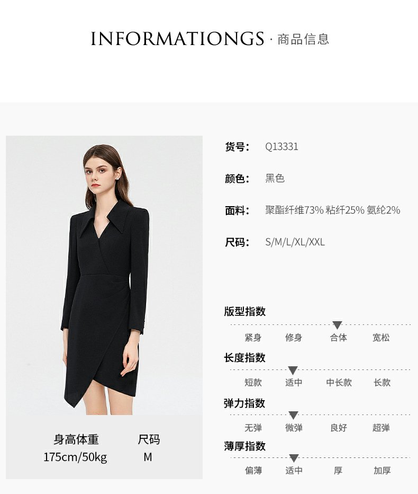Click the INFORMATIONGS heading text
This screenshot has width=418, height=494.
tap(177, 39)
